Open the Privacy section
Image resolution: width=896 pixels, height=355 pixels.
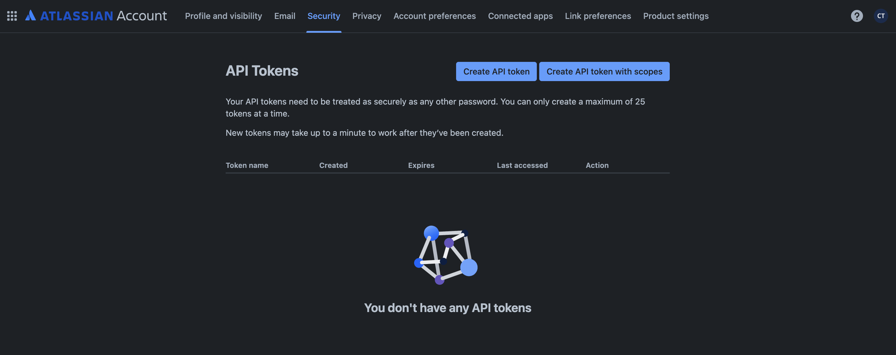(x=367, y=16)
